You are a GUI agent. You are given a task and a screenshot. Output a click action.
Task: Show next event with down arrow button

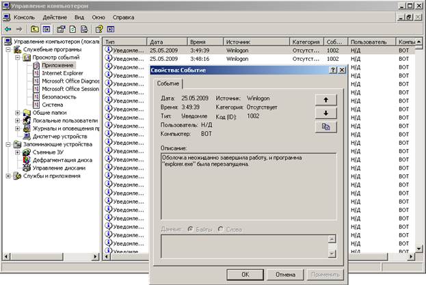325,113
